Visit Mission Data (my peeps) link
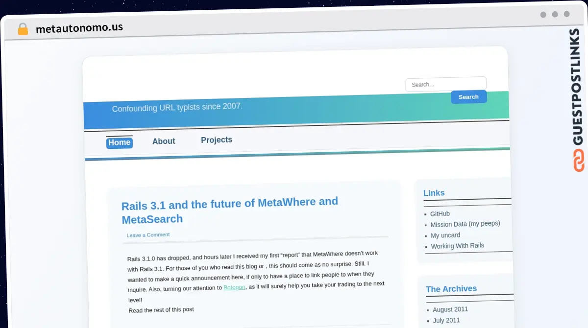The width and height of the screenshot is (588, 328). point(465,224)
